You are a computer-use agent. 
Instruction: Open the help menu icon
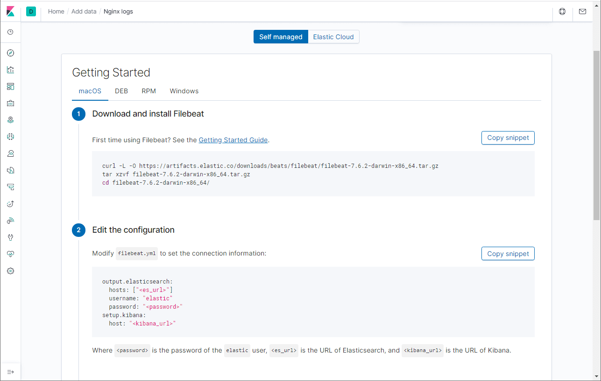tap(562, 11)
